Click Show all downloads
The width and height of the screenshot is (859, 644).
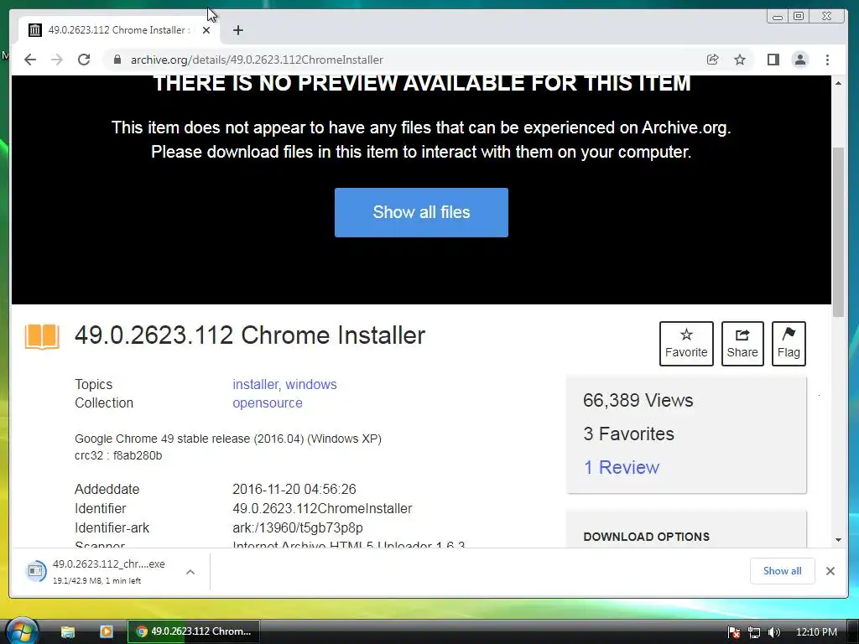click(783, 571)
